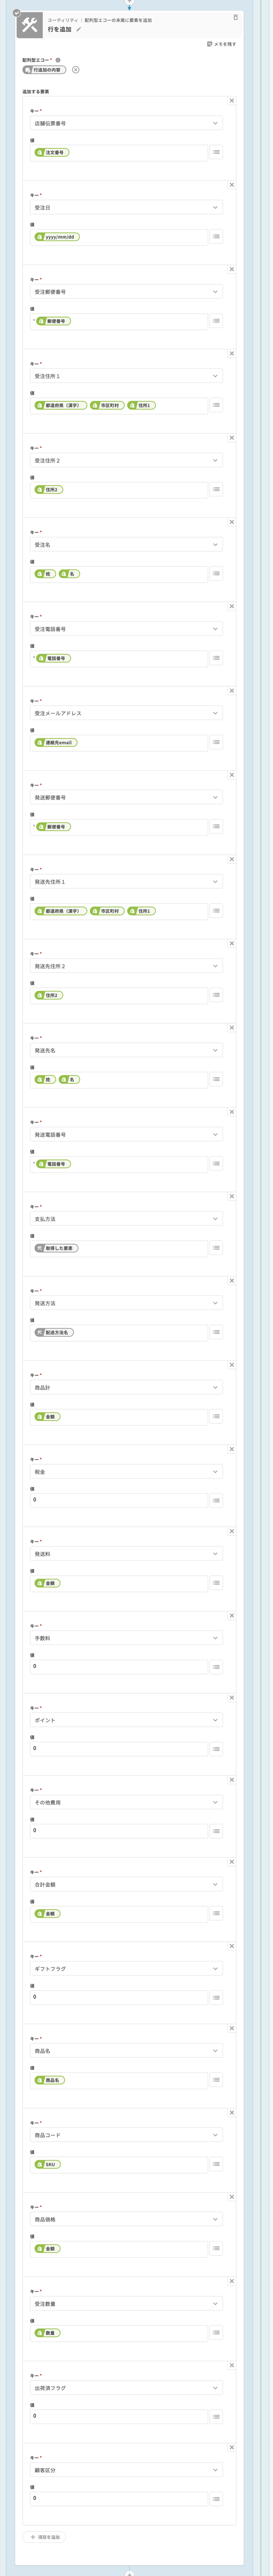273x2576 pixels.
Task: Open variable list for 注文番号 value
Action: tap(216, 152)
